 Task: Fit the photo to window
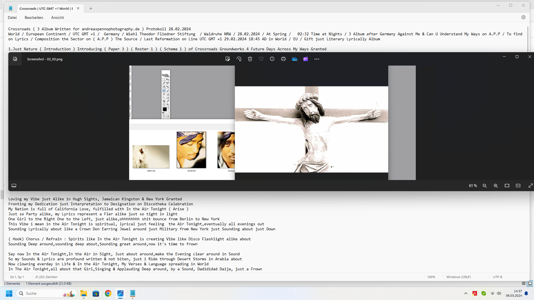[x=507, y=186]
